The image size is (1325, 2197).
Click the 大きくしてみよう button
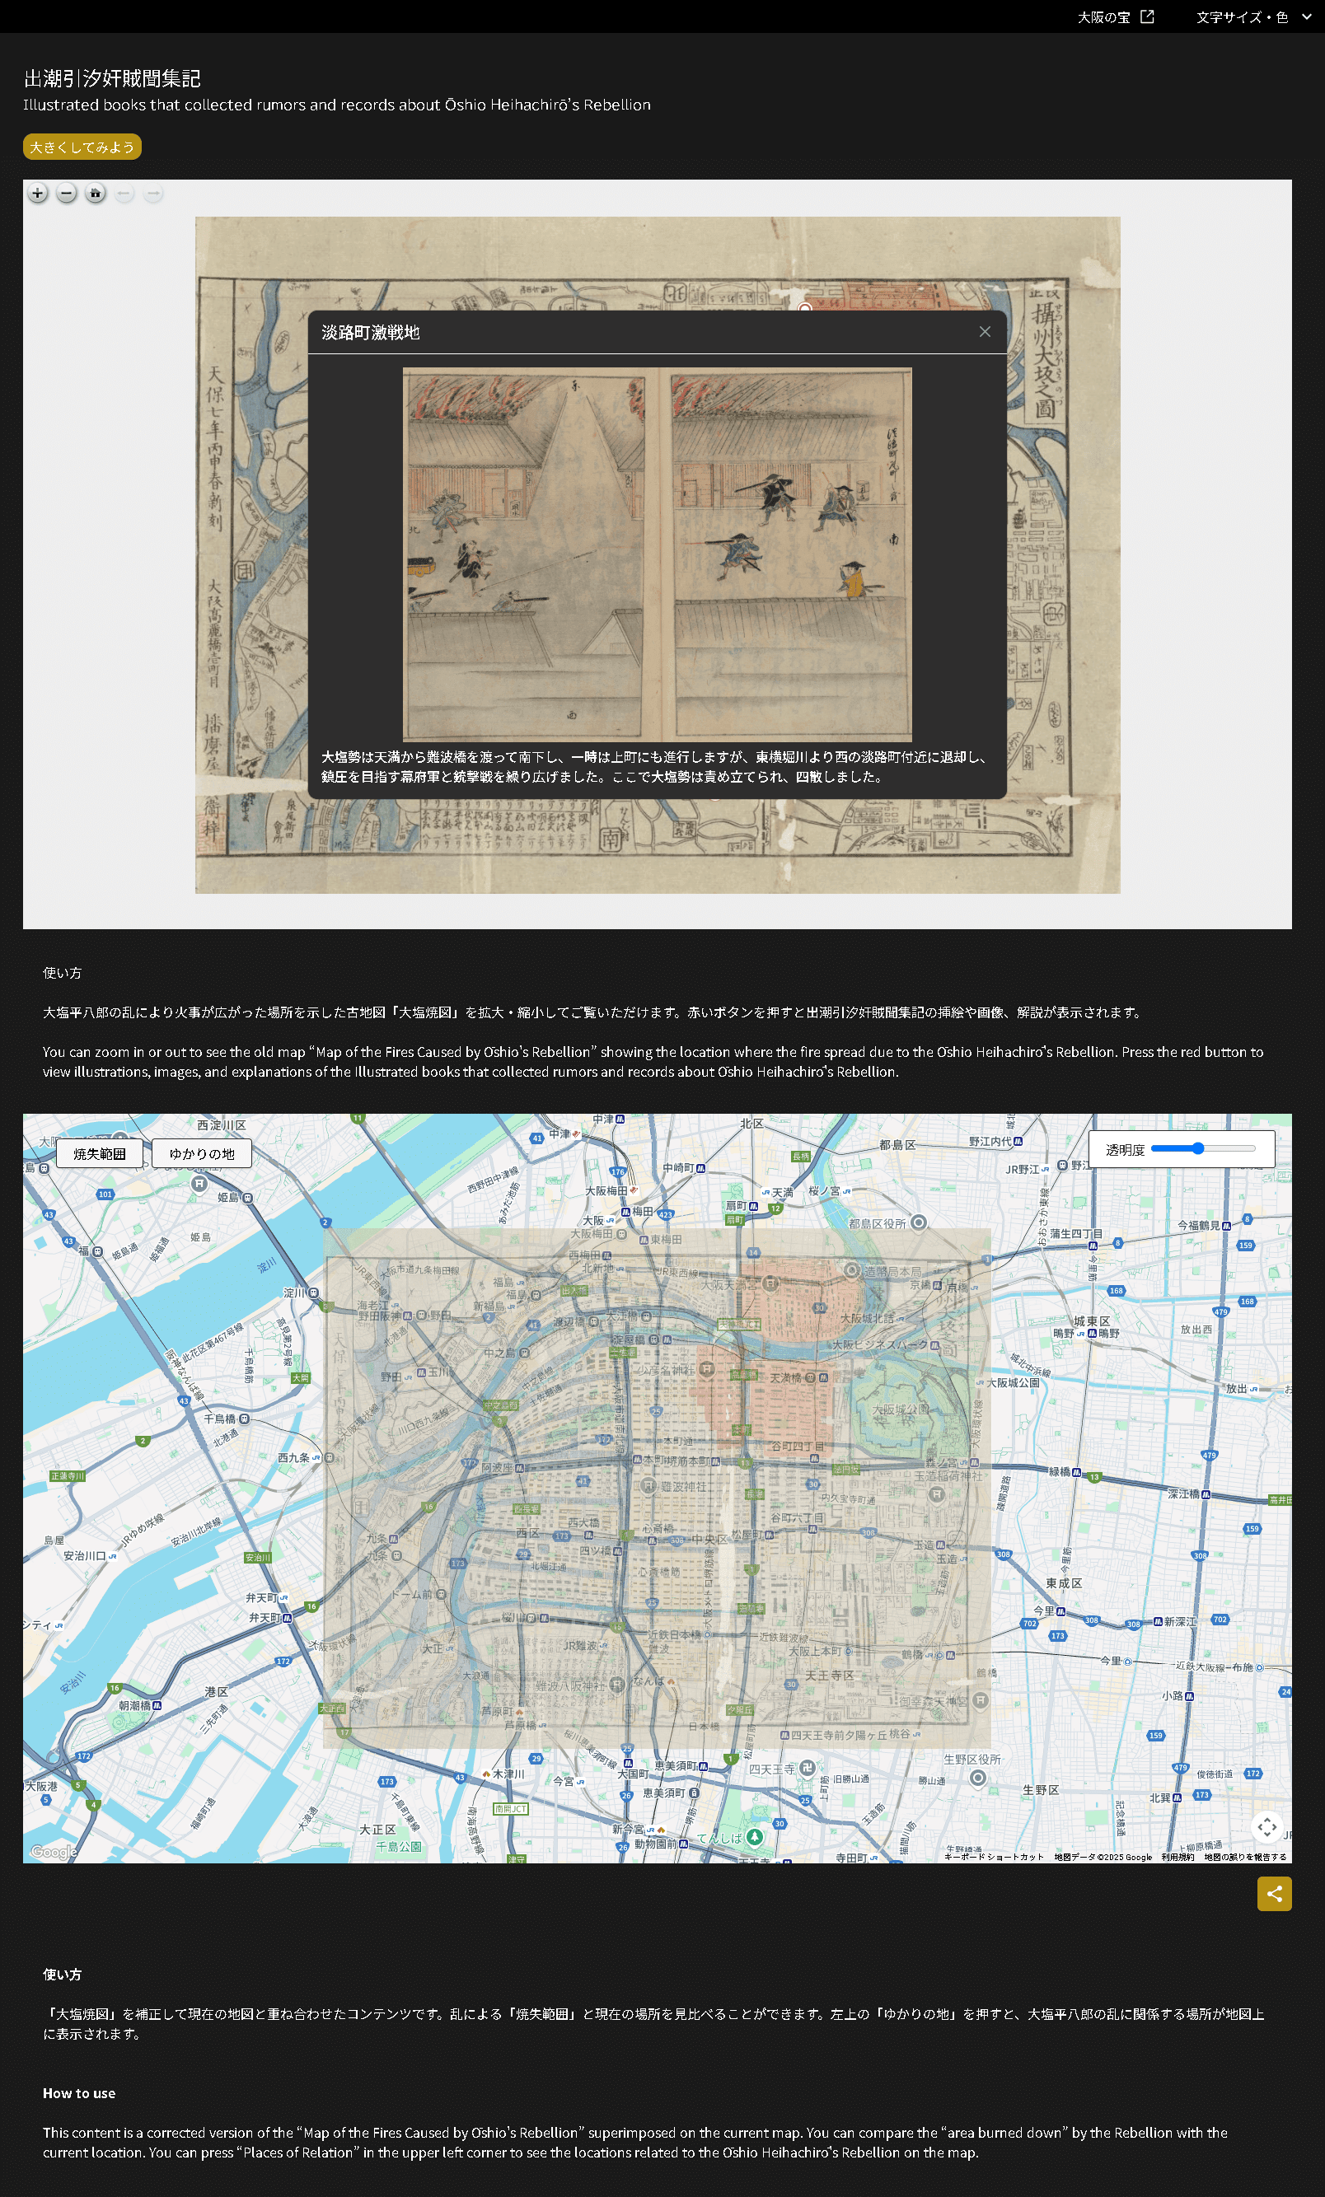click(82, 147)
